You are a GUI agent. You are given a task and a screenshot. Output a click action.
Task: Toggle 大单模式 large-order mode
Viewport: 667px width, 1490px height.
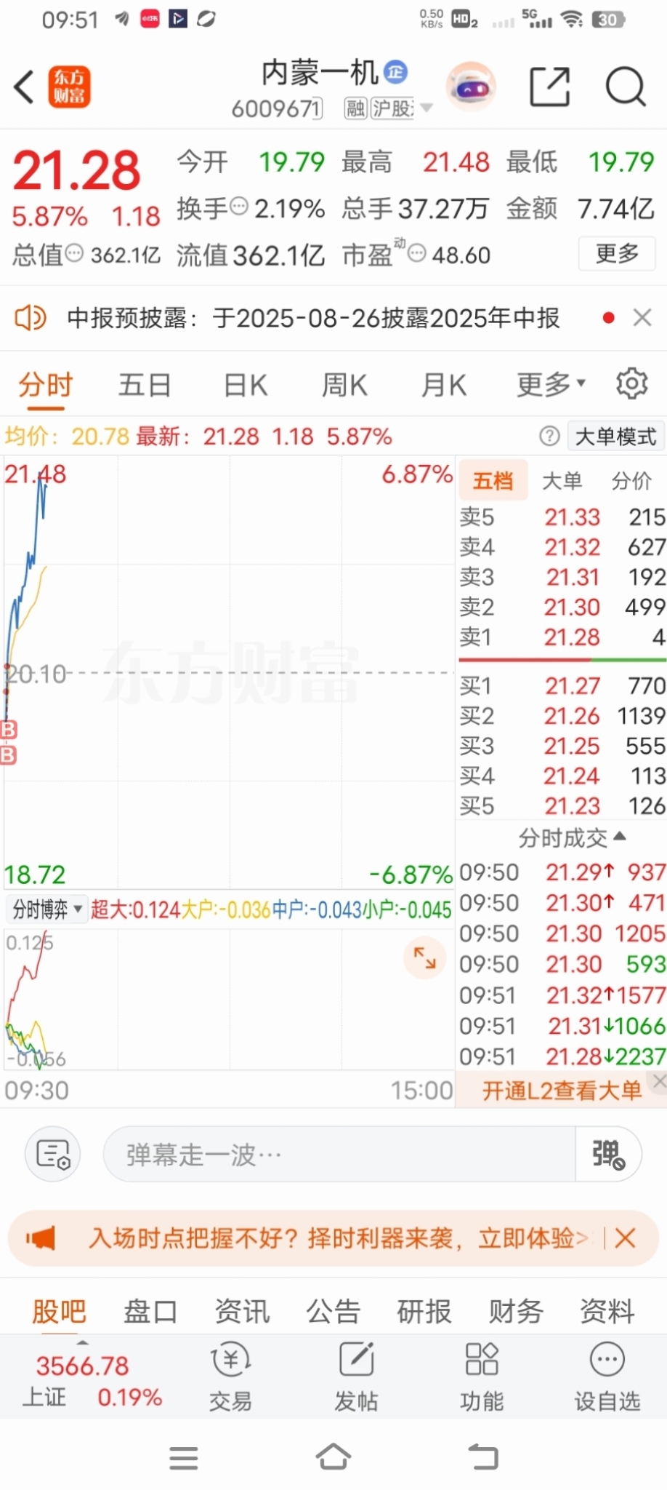(615, 436)
